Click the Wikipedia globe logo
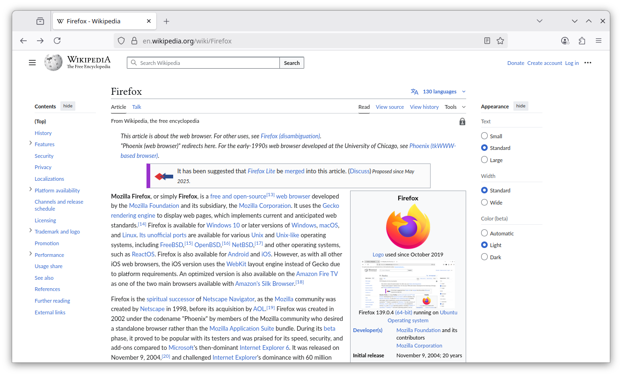 [x=53, y=63]
